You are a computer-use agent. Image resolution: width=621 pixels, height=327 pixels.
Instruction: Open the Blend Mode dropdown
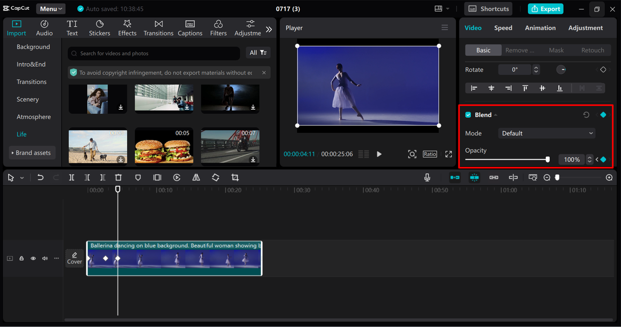(x=547, y=133)
